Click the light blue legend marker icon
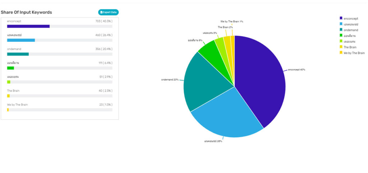Image resolution: width=368 pixels, height=173 pixels. pyautogui.click(x=341, y=24)
